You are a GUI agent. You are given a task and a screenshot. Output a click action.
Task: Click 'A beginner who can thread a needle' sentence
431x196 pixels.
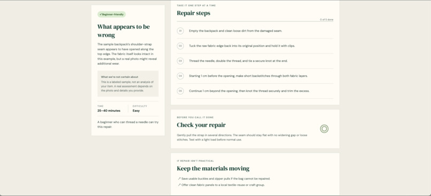coord(128,124)
